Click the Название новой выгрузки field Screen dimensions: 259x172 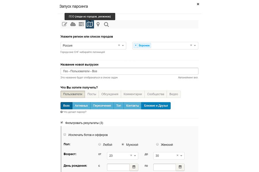pos(129,71)
